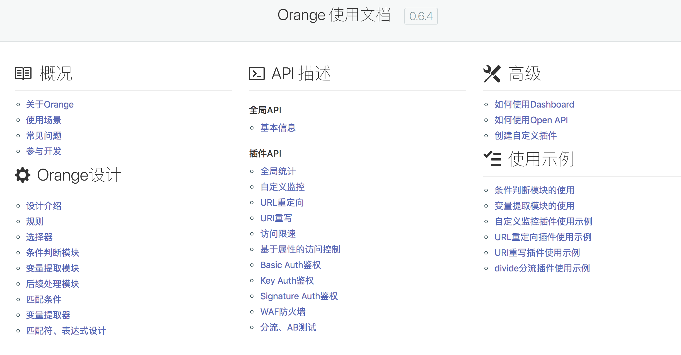Go to 使用场景 page
Screen dimensions: 681x355
tap(44, 120)
